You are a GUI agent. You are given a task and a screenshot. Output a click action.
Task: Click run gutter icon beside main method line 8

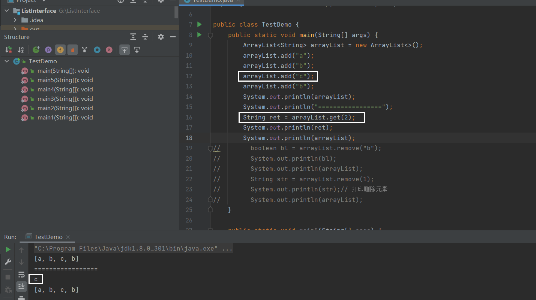click(200, 35)
